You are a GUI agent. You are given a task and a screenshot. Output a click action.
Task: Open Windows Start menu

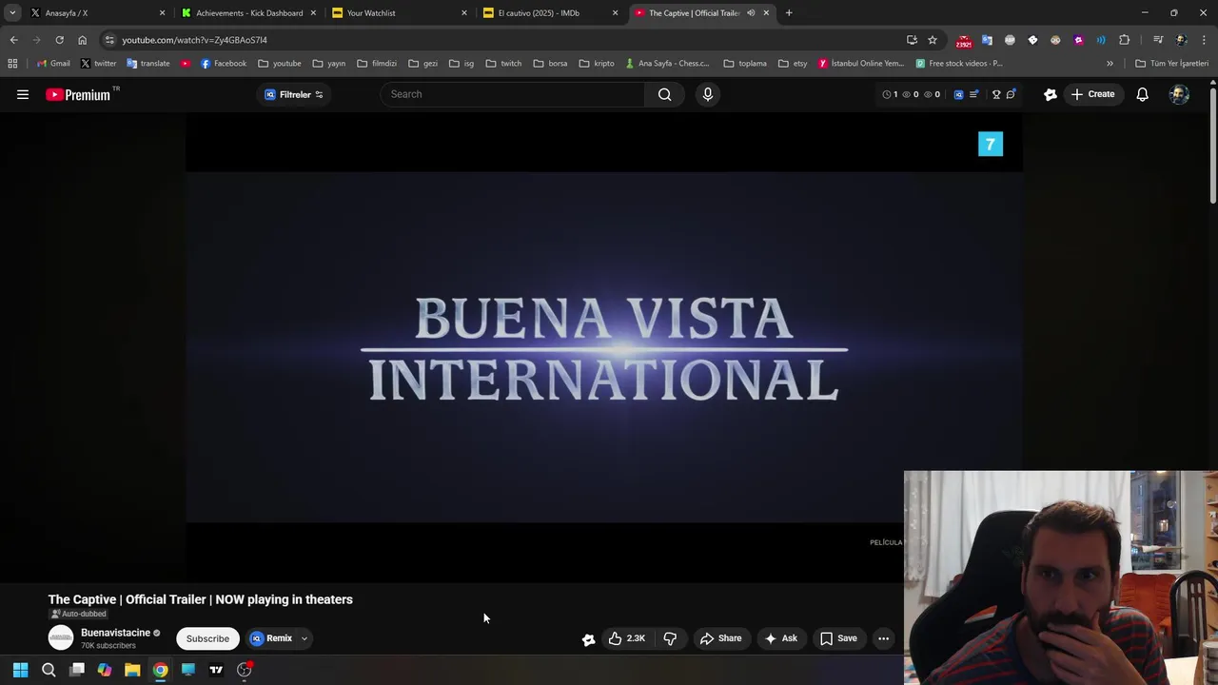pos(20,670)
